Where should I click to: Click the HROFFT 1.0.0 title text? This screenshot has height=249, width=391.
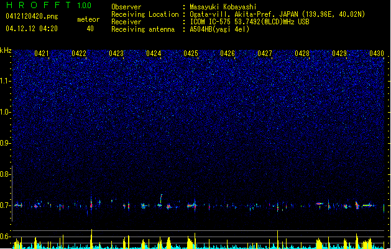click(49, 5)
